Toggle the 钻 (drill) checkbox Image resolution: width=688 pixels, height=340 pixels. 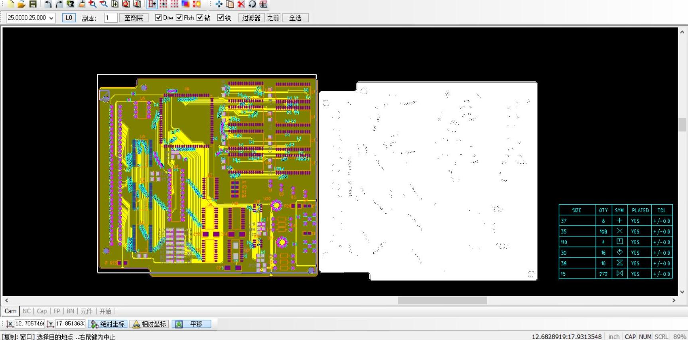pyautogui.click(x=200, y=18)
